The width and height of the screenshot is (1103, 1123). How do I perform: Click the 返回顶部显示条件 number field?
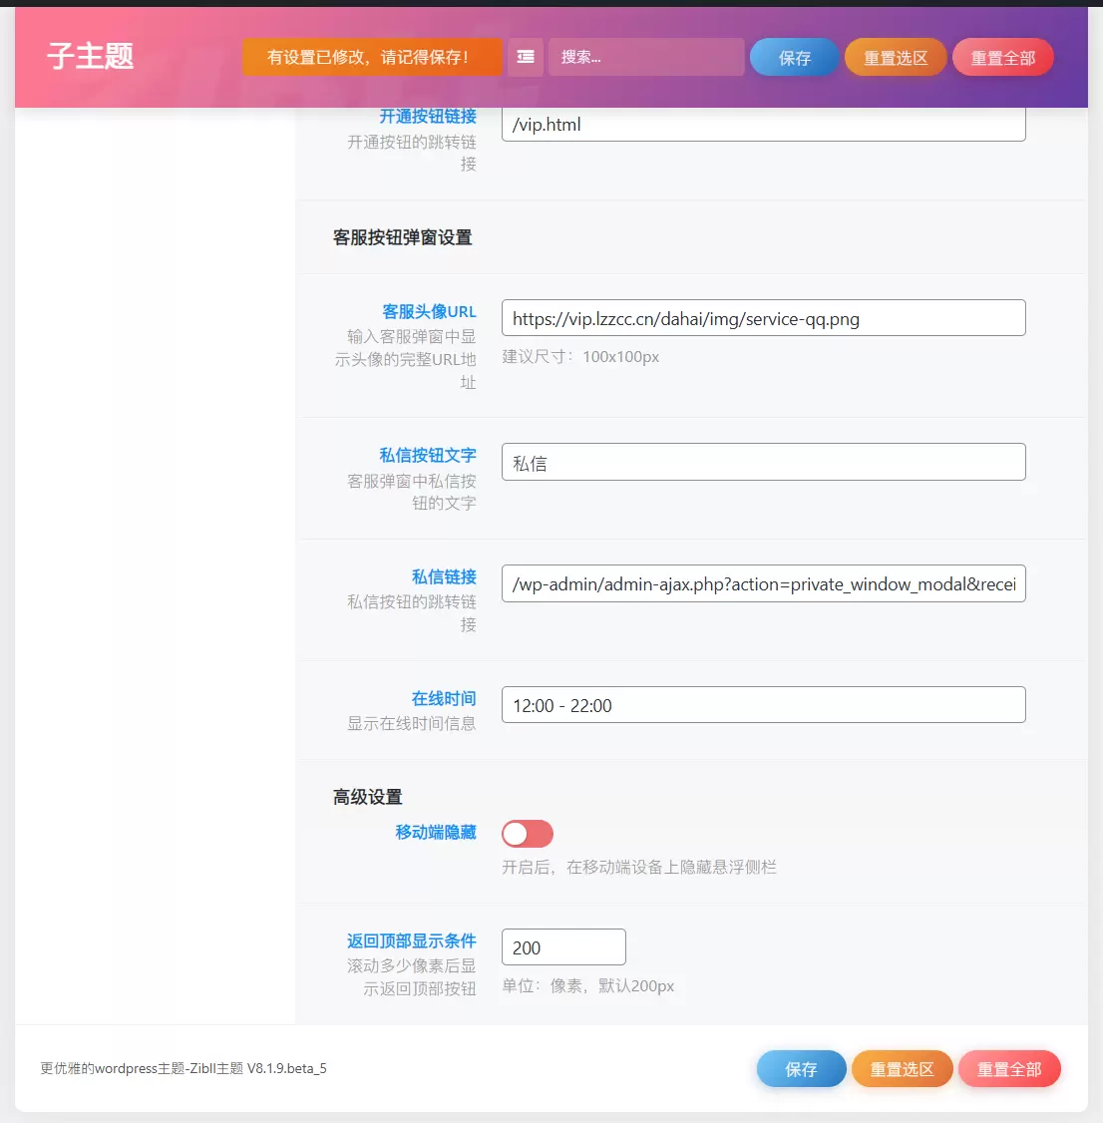point(563,946)
